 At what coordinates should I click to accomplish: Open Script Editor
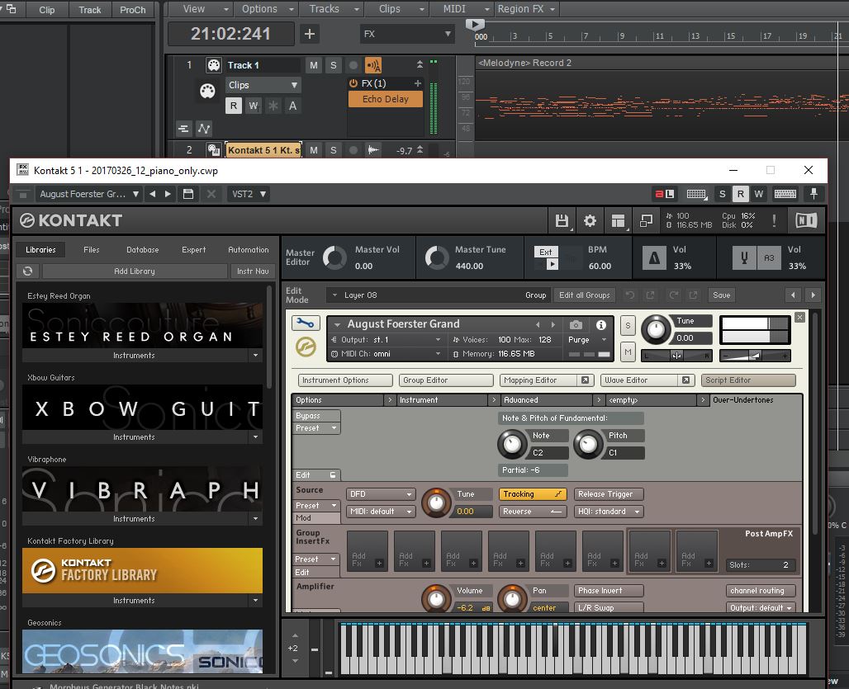coord(748,380)
